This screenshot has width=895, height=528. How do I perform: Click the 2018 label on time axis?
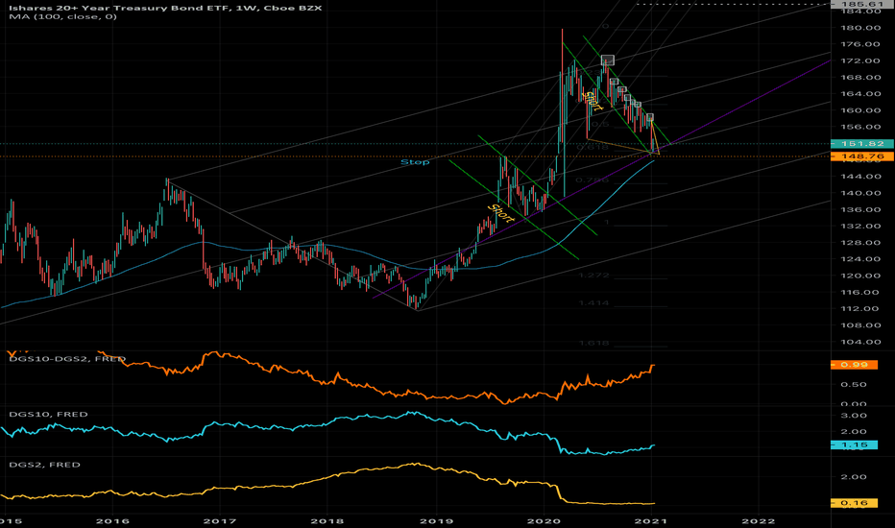[x=327, y=521]
